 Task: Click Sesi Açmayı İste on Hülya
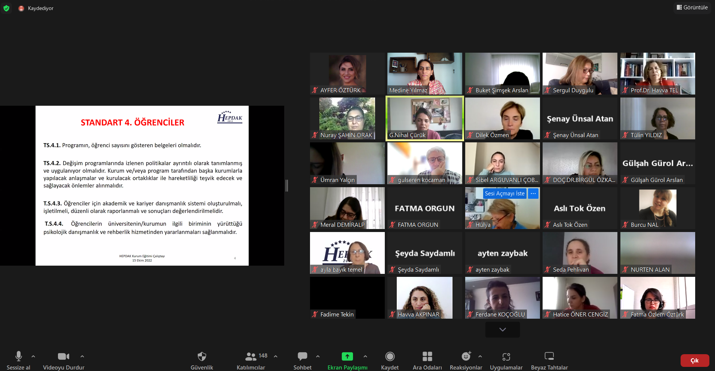[504, 193]
